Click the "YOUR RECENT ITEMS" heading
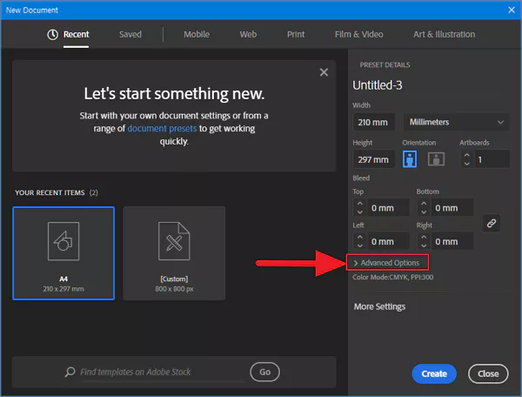This screenshot has width=522, height=397. [50, 192]
